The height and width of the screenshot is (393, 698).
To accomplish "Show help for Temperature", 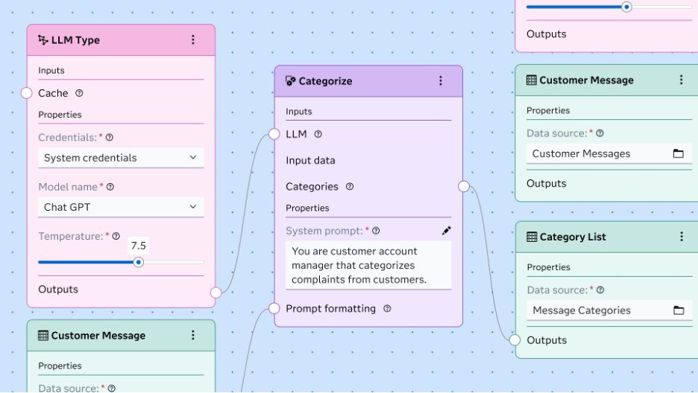I will [x=116, y=236].
